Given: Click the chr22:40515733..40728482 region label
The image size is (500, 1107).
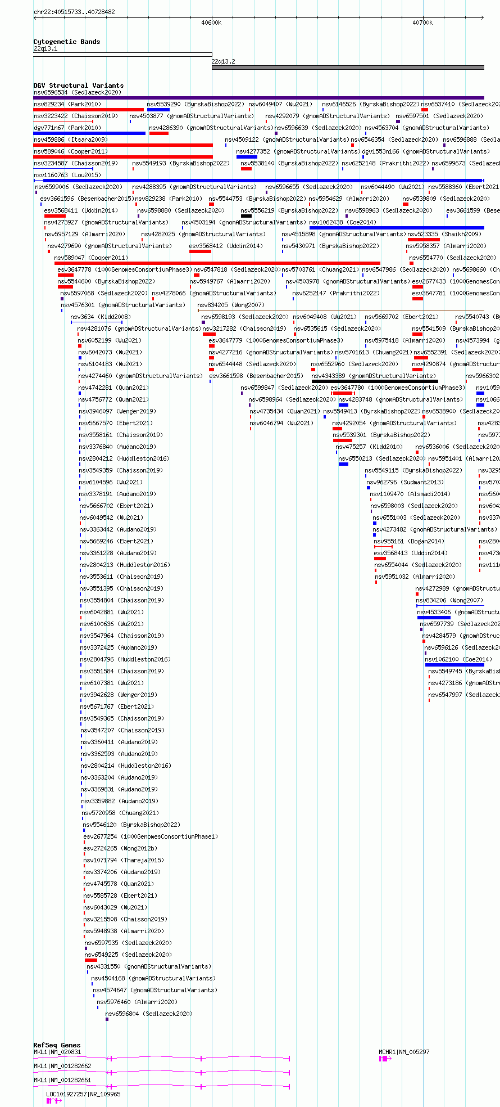Looking at the screenshot, I should (x=74, y=12).
